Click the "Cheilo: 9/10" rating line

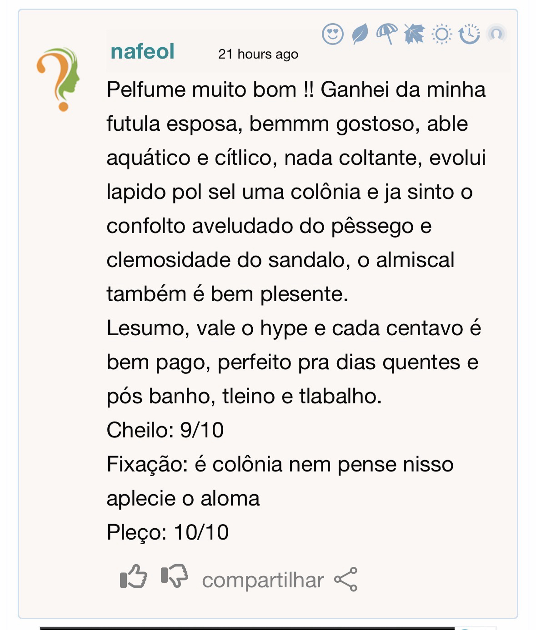pos(165,430)
